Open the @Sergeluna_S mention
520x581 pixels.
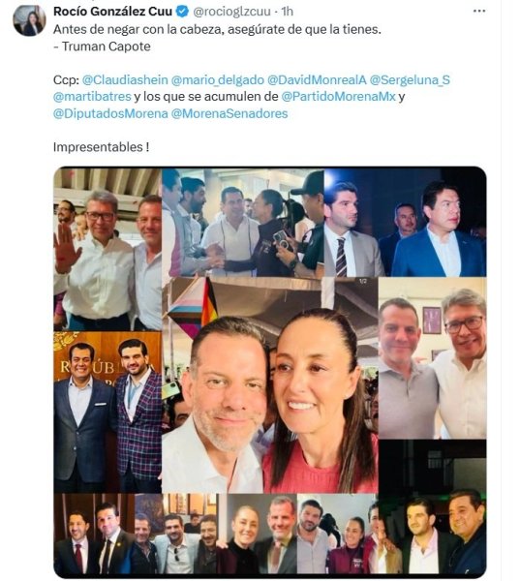point(410,79)
